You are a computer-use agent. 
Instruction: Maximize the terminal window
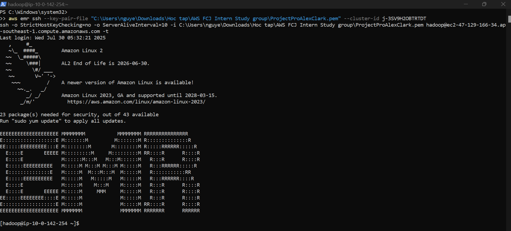tap(484, 4)
